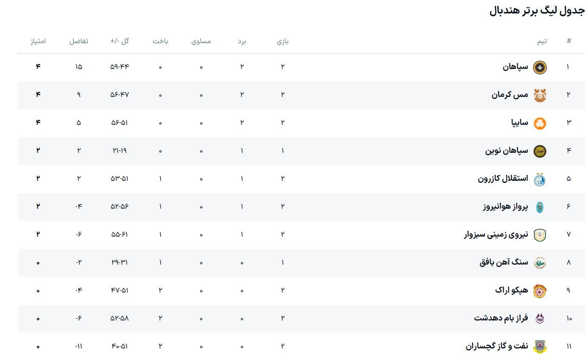Click the فراز بام دهدشت team logo
This screenshot has height=362, width=588.
(539, 319)
